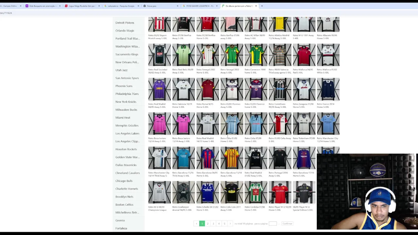Viewport: 418px width, 235px height.
Task: Focus the jump-to-page input field
Action: [x=273, y=224]
